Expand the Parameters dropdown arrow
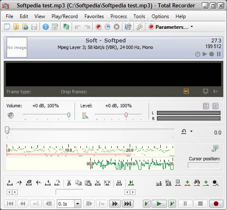The width and height of the screenshot is (227, 210). point(192,27)
